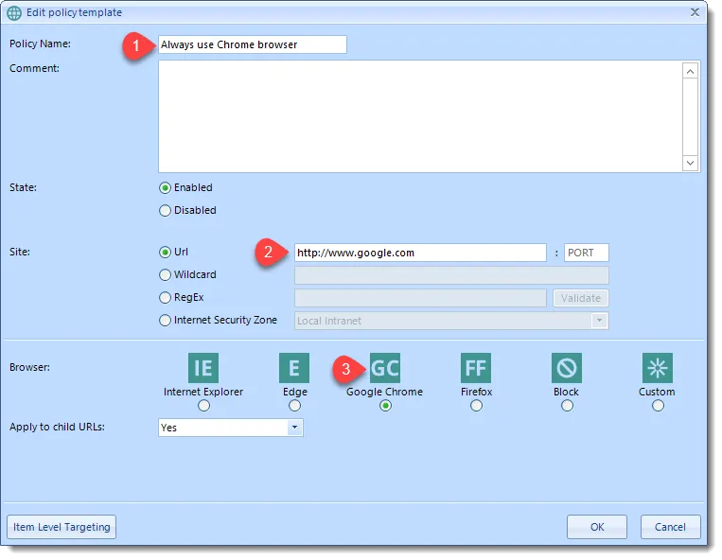Click the Custom browser icon

click(x=657, y=368)
